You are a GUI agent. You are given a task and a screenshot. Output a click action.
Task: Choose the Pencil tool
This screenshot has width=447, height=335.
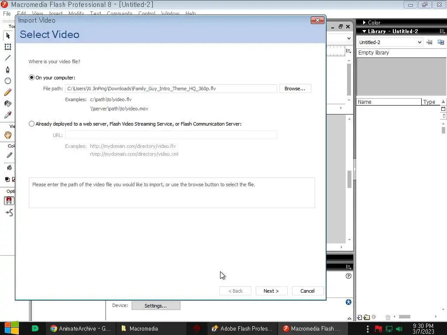tap(8, 92)
